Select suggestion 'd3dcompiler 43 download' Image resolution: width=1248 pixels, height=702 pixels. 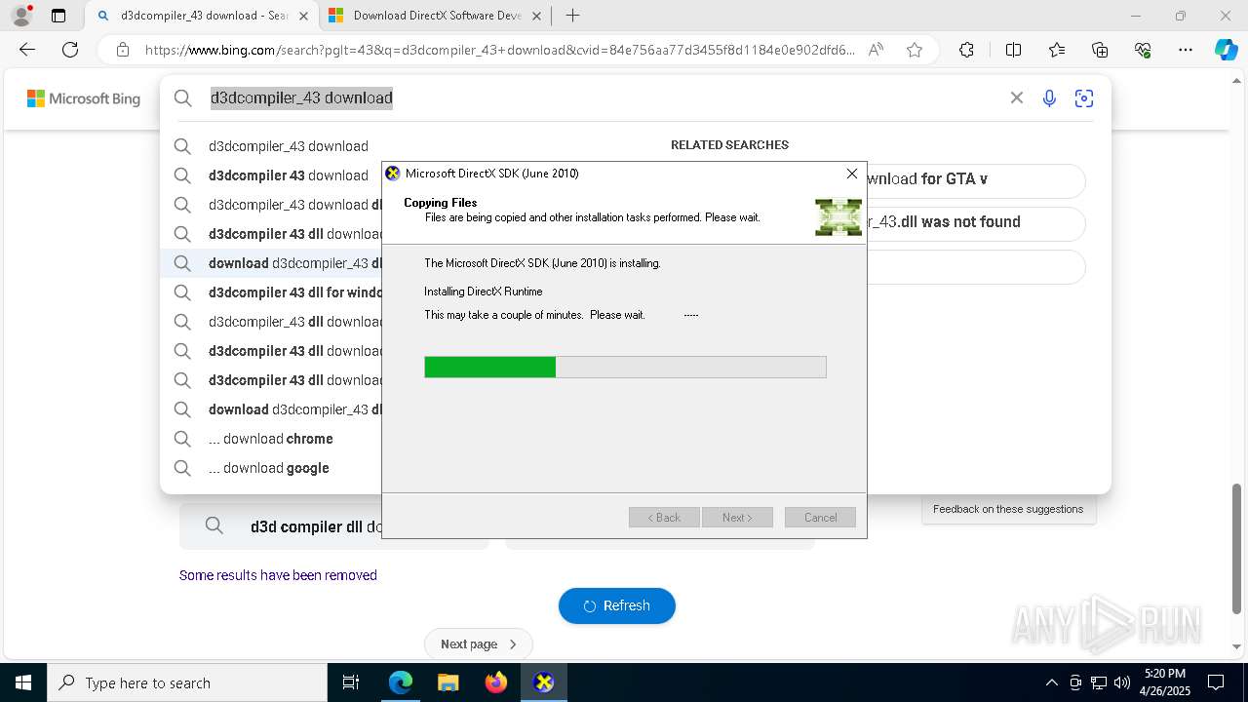[x=289, y=175]
